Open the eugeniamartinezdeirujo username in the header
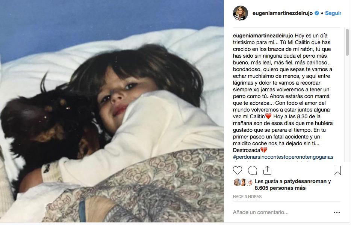Viewport: 351px width, 225px height. pyautogui.click(x=283, y=13)
